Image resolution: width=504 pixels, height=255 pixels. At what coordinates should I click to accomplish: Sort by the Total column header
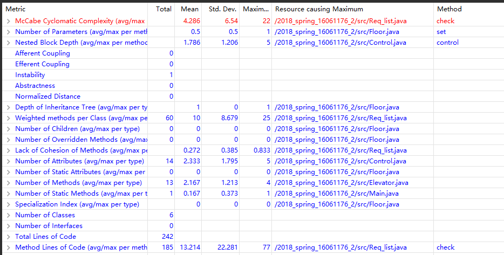164,9
